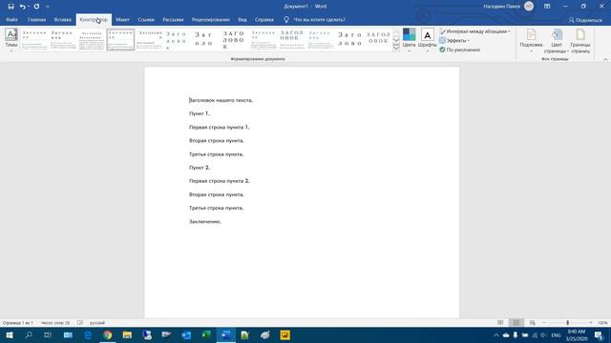611x343 pixels.
Task: Click the 'Страница 1 из 1' status indicator
Action: [x=18, y=323]
